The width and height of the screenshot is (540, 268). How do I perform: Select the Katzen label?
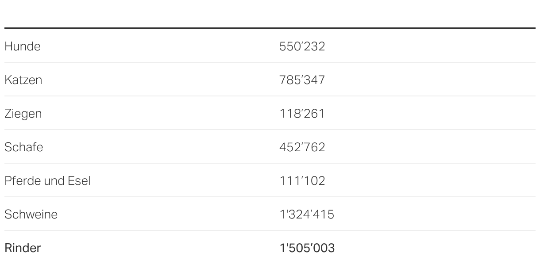[x=23, y=80]
